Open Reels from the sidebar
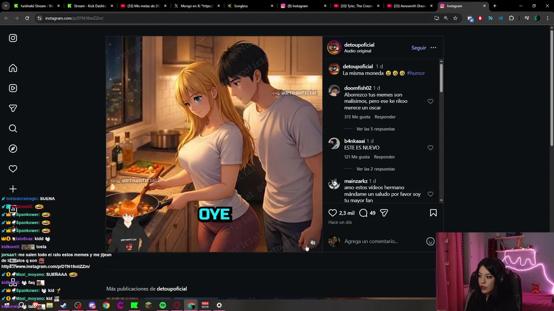Viewport: 554px width, 311px height. [x=13, y=88]
